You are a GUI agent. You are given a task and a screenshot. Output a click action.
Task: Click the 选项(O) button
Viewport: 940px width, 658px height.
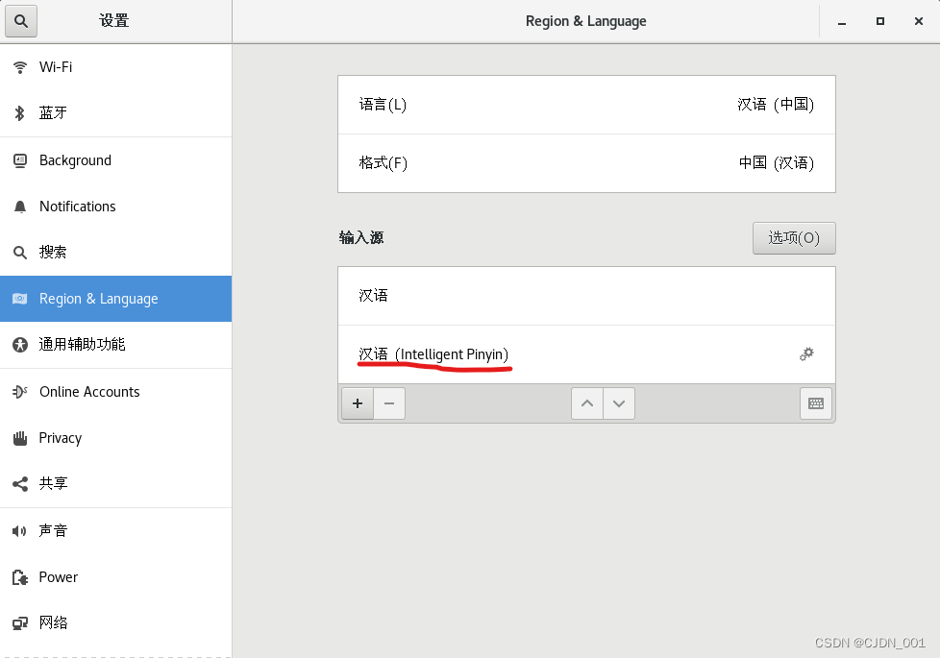794,238
